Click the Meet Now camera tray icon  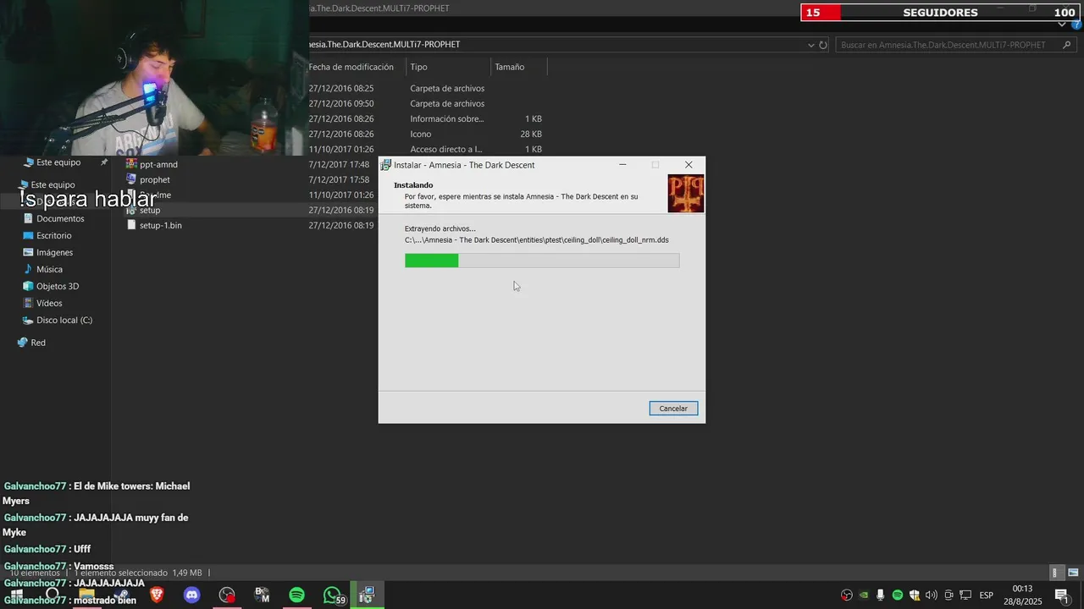pyautogui.click(x=948, y=595)
